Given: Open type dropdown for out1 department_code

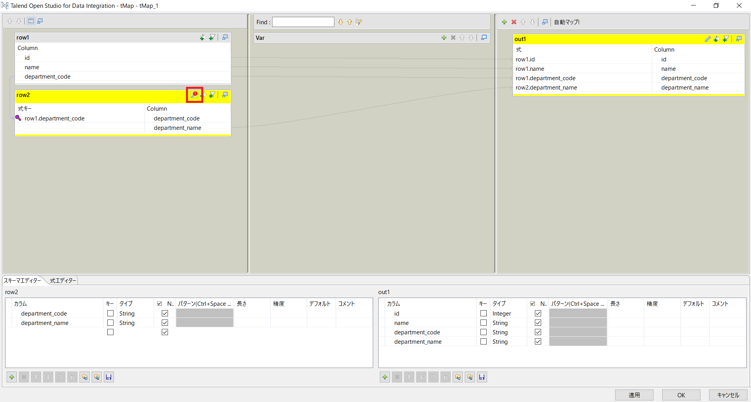Looking at the screenshot, I should pos(509,332).
